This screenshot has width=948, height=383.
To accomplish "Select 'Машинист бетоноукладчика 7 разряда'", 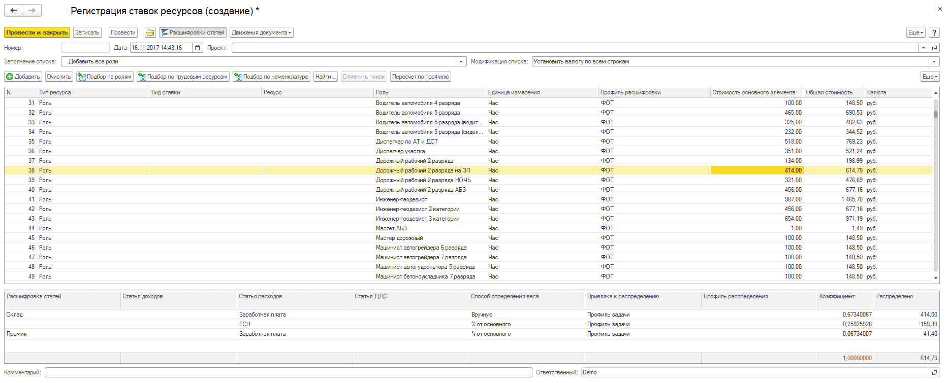I will point(468,276).
